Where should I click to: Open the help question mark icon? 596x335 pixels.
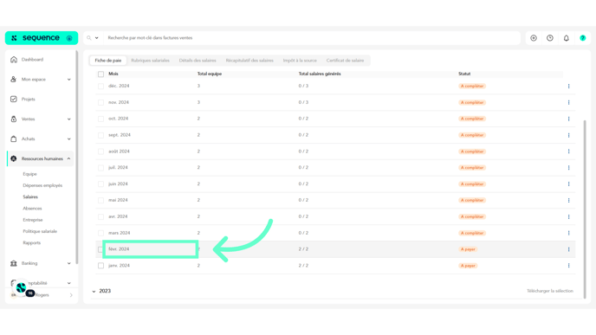click(x=583, y=38)
